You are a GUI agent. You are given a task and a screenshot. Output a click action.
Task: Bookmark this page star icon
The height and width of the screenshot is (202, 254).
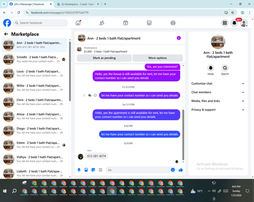tap(233, 13)
